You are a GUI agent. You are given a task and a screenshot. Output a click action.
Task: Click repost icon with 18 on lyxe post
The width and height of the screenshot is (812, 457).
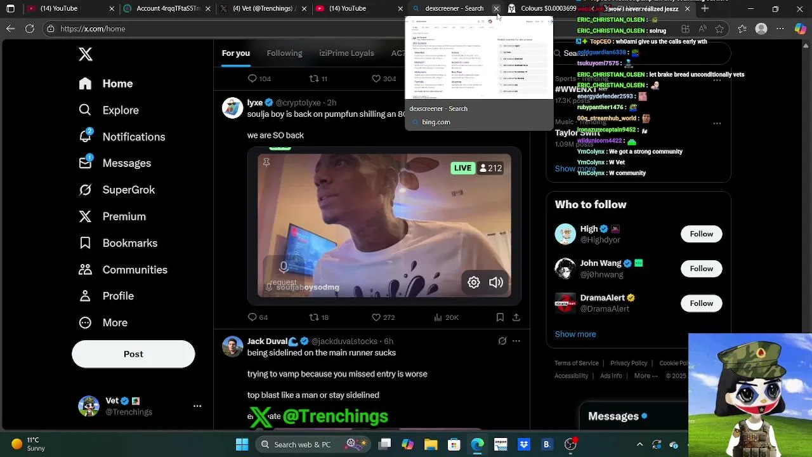(x=314, y=317)
